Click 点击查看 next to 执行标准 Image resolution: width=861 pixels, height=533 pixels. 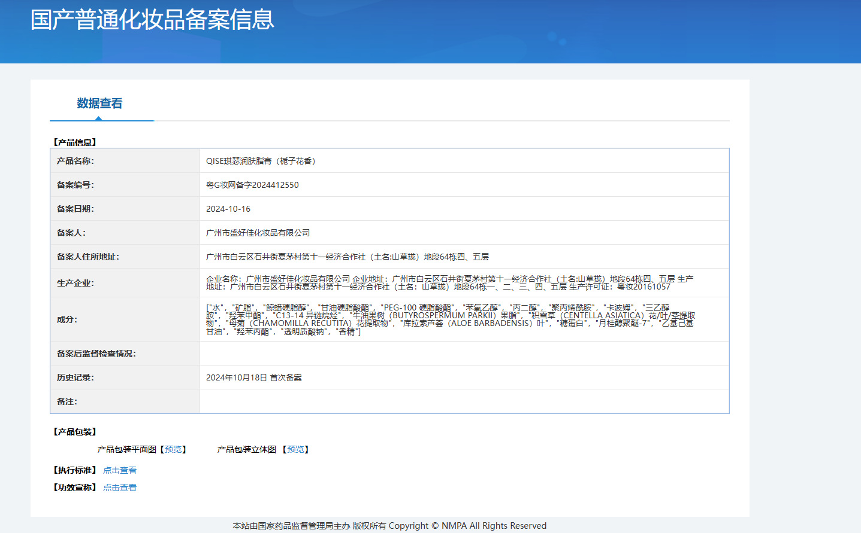[120, 470]
